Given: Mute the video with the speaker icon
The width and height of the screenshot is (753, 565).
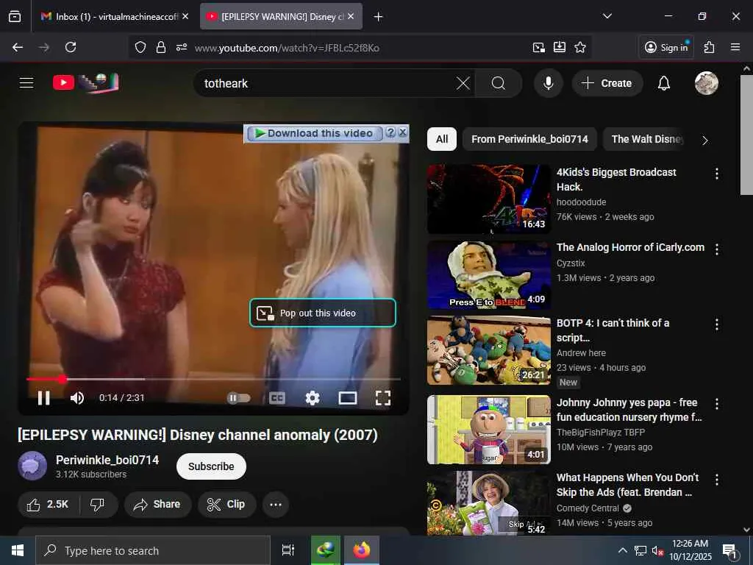Looking at the screenshot, I should pos(76,398).
